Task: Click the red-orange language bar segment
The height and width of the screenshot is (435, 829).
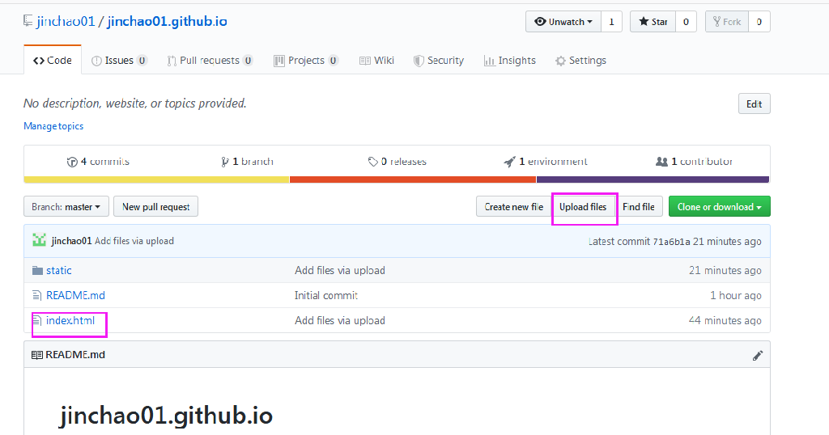Action: pos(413,179)
